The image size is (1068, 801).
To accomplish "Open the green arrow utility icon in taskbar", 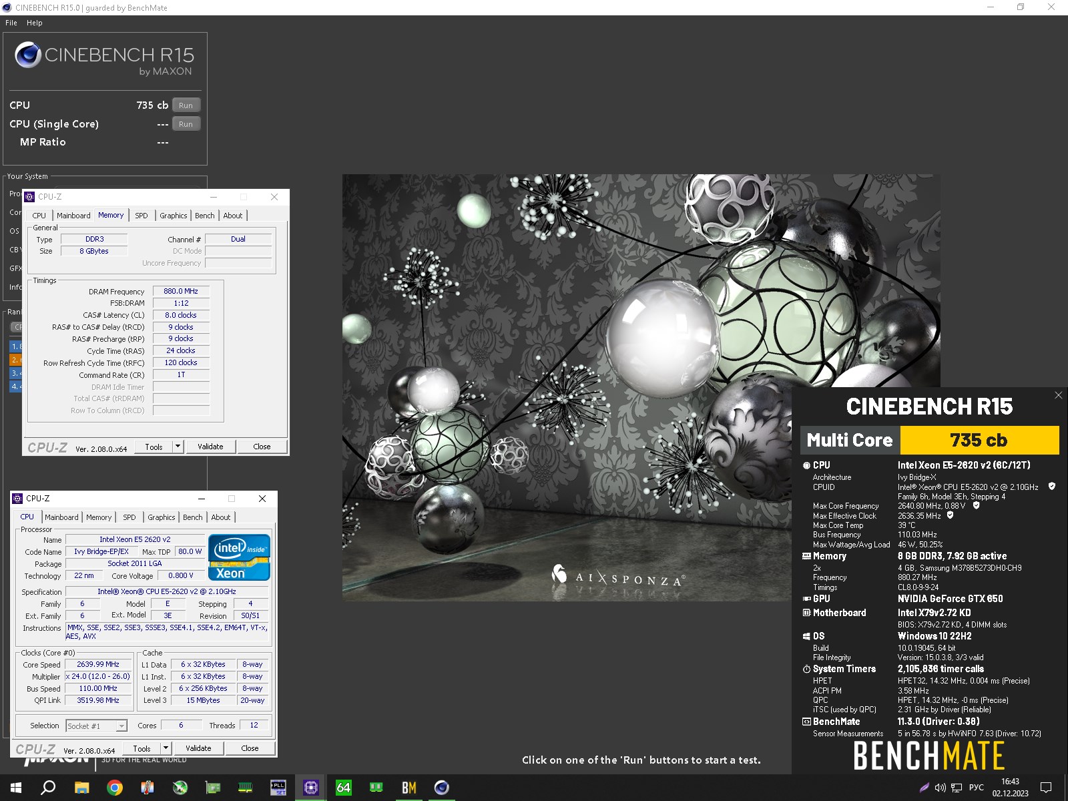I will pos(180,788).
